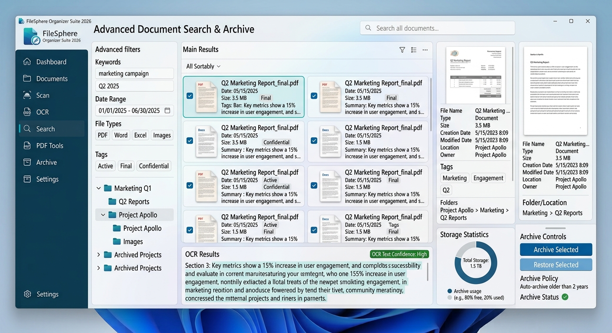612x333 pixels.
Task: Select the Active tag in Advanced filters
Action: click(106, 166)
